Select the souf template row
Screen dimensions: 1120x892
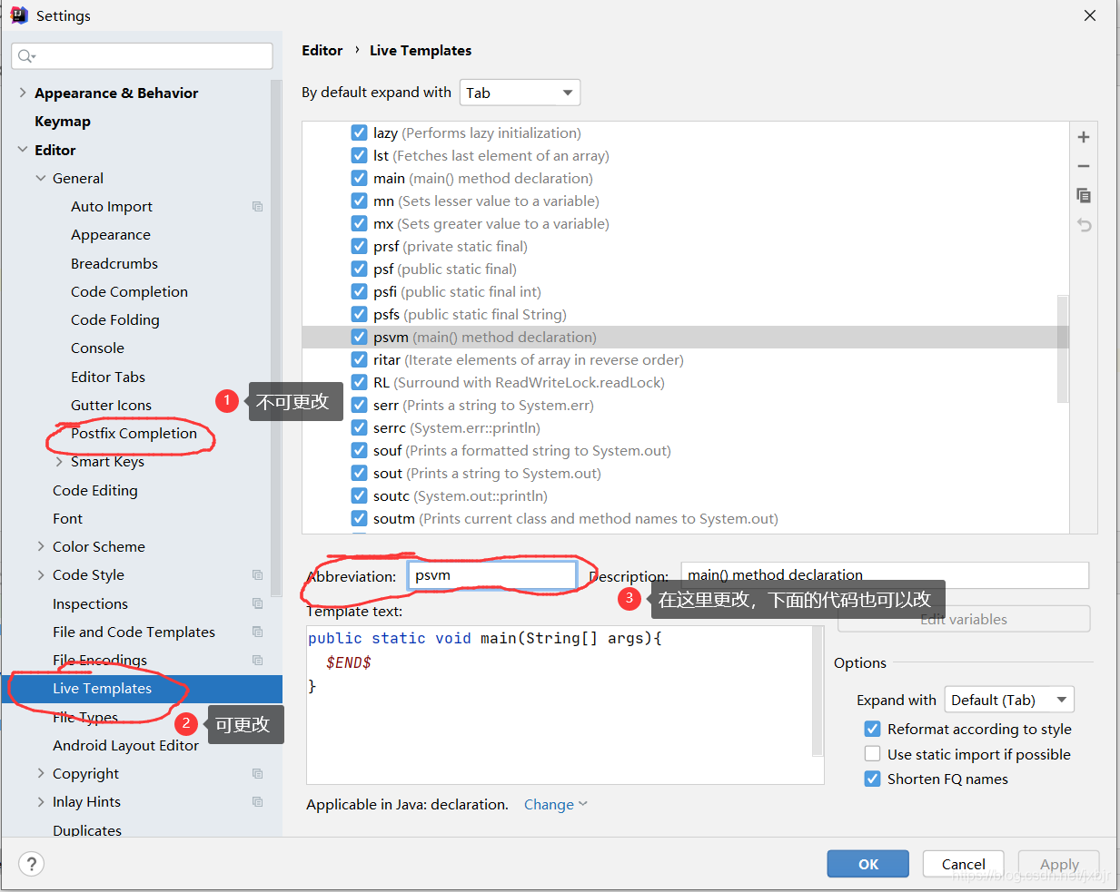coord(685,450)
